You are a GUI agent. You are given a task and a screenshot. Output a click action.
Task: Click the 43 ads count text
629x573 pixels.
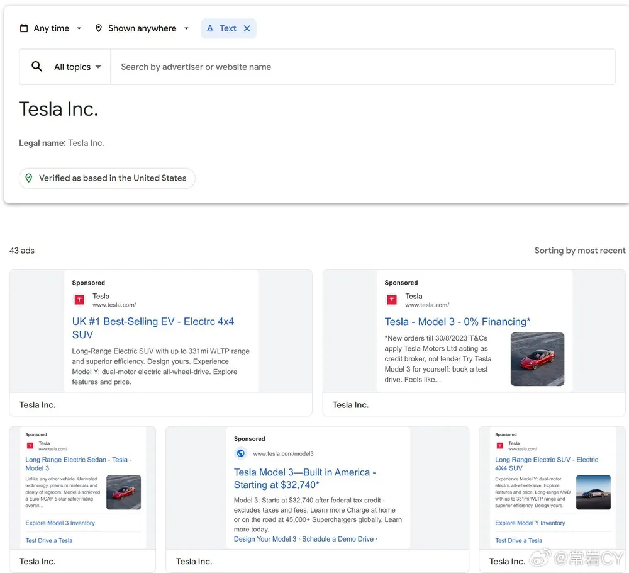[22, 251]
